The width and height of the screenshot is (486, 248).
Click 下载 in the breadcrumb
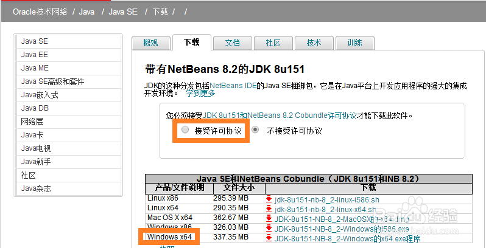160,12
